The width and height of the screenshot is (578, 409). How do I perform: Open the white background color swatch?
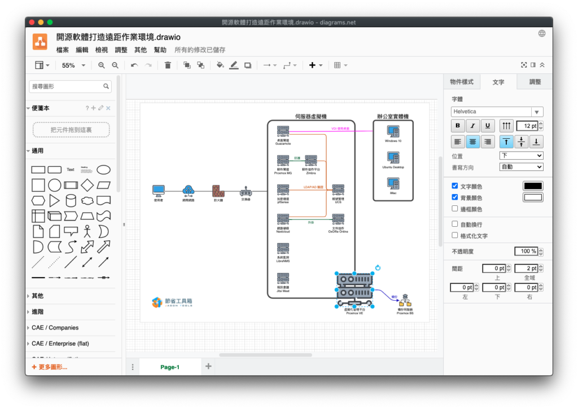pos(533,197)
